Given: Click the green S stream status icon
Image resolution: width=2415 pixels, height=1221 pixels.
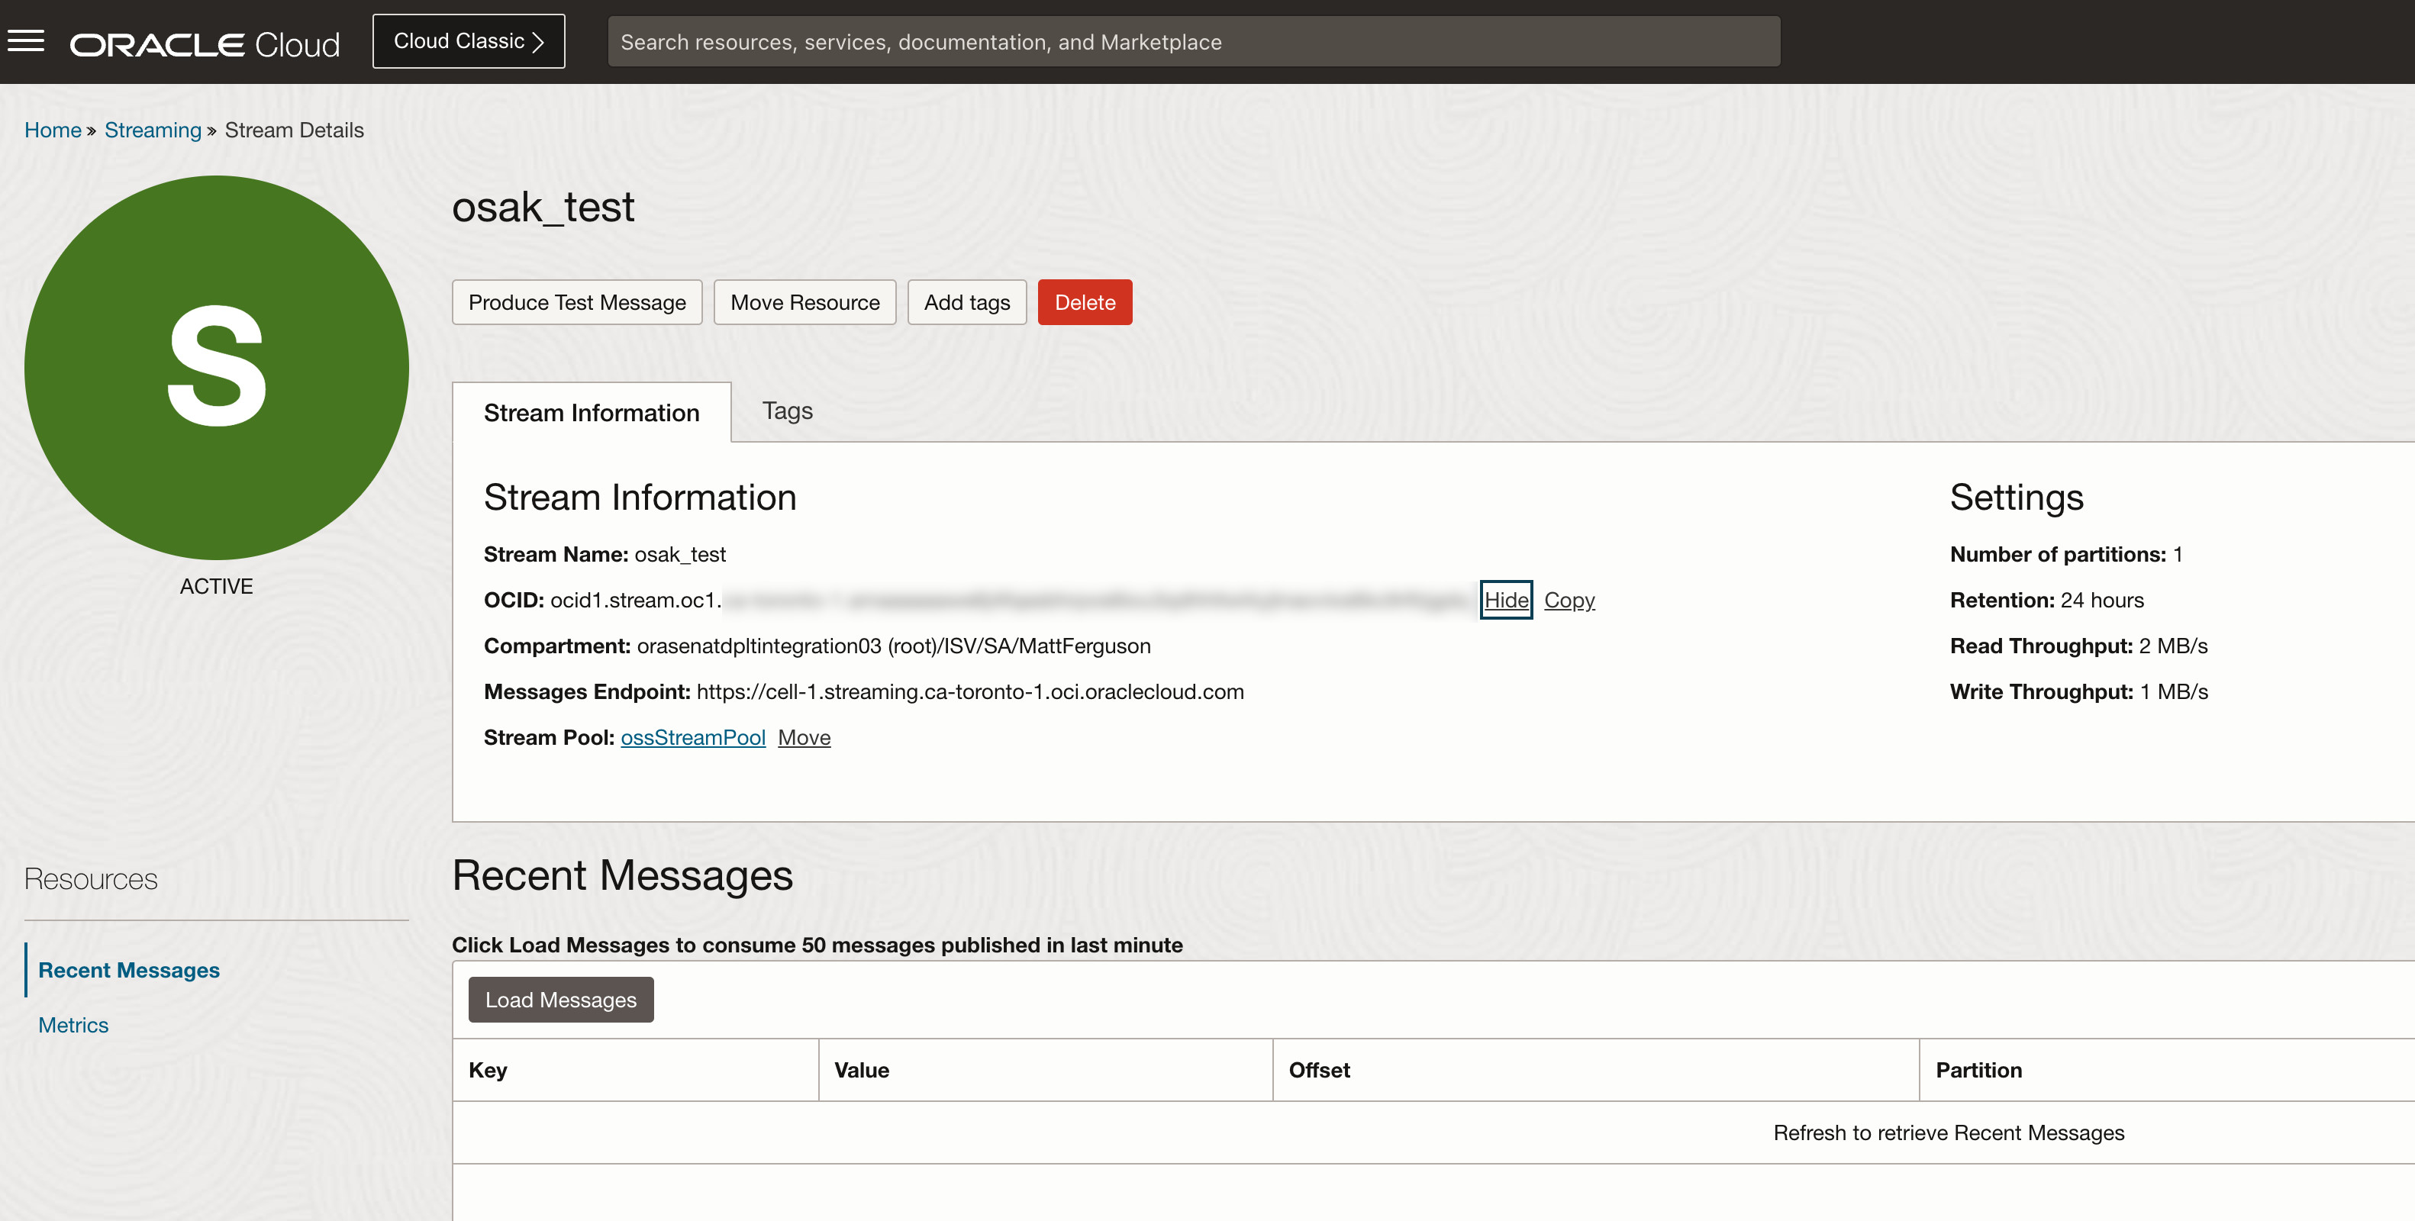Looking at the screenshot, I should coord(217,367).
